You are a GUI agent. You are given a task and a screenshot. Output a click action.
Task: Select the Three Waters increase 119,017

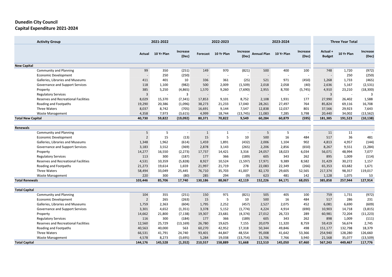tap(366, 171)
